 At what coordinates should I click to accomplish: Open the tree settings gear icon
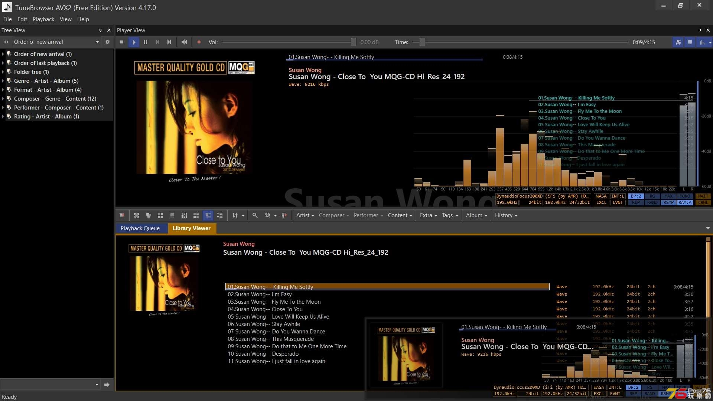click(x=108, y=42)
